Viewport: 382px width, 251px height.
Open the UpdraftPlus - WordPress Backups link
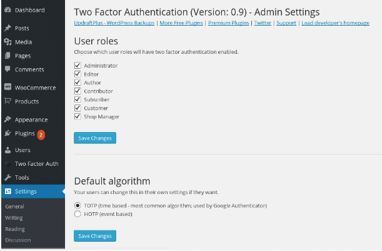tap(114, 23)
